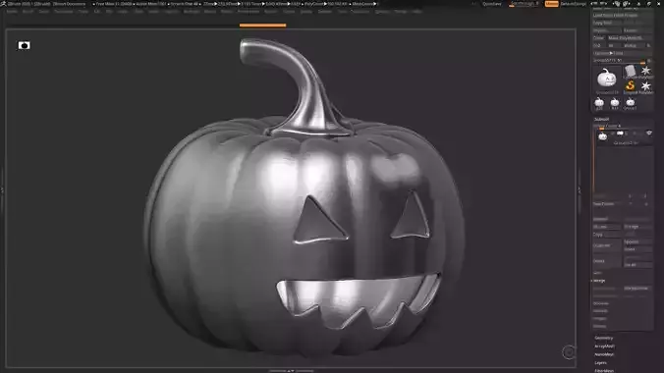This screenshot has width=664, height=373.
Task: Click the Append subtool button
Action: point(637,241)
